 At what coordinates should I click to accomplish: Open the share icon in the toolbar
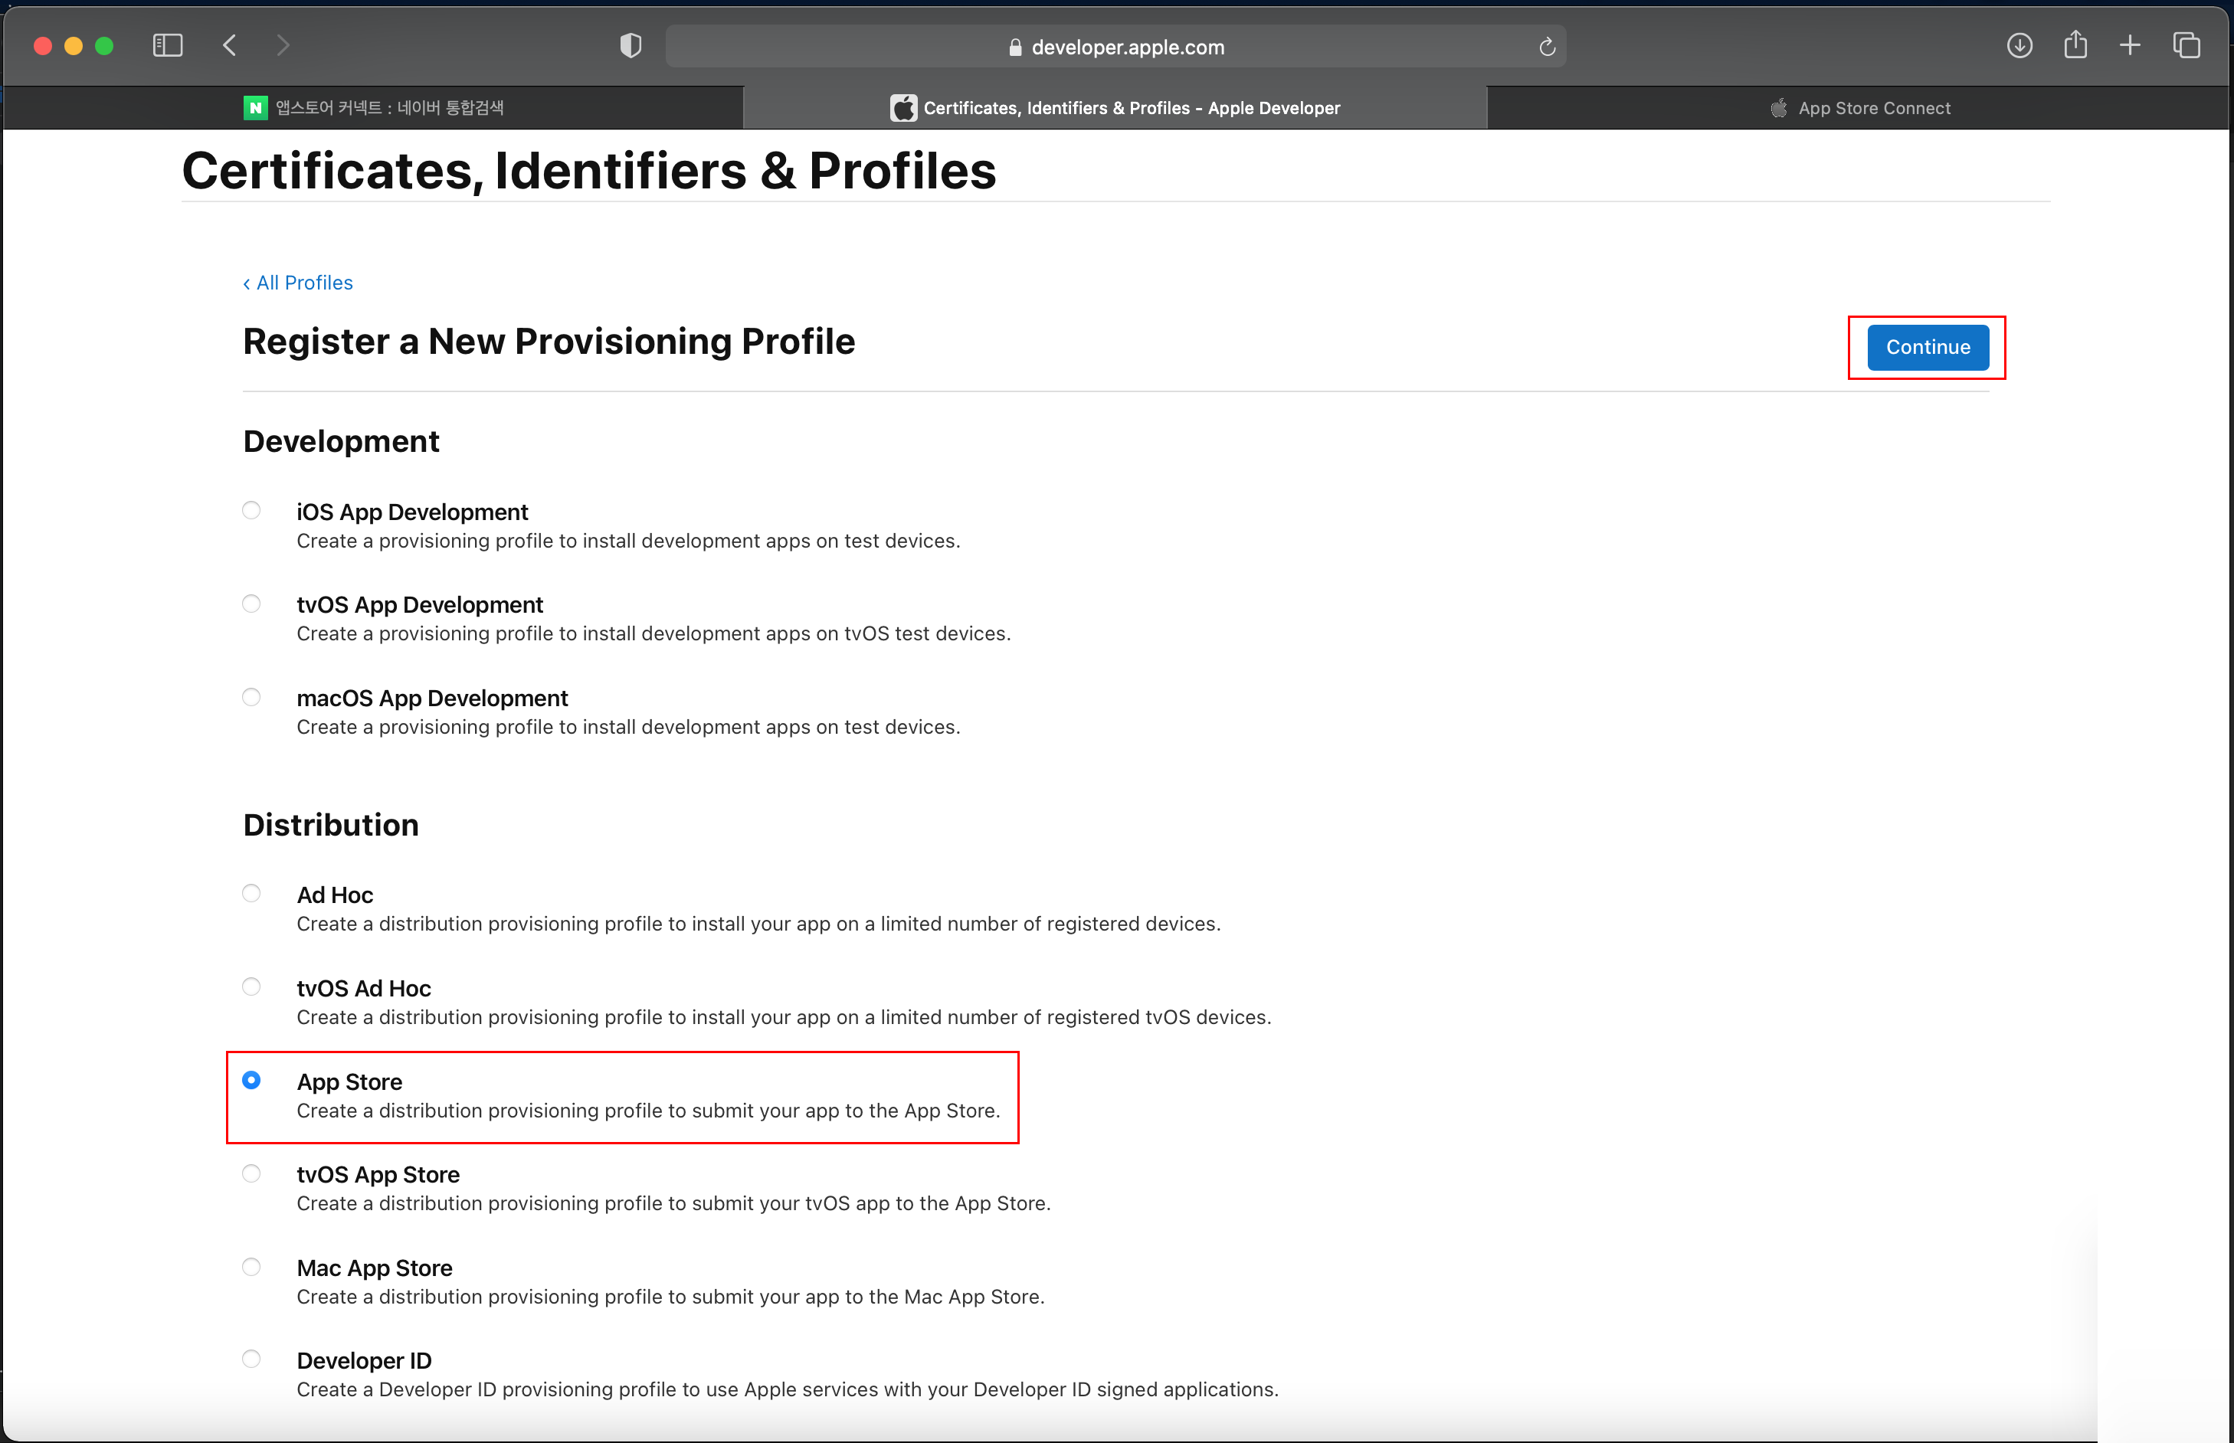2075,44
